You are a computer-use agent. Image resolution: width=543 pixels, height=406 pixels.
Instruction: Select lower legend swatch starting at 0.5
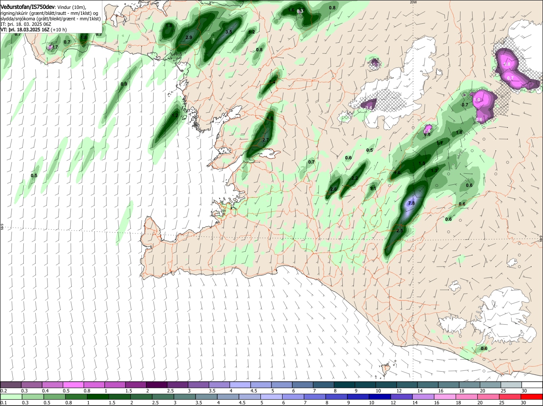click(x=54, y=397)
